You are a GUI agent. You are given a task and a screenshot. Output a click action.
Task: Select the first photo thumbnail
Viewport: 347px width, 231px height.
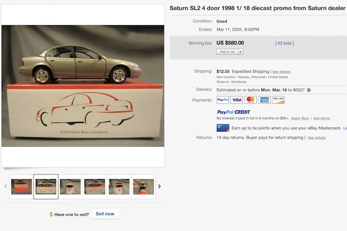tap(21, 187)
